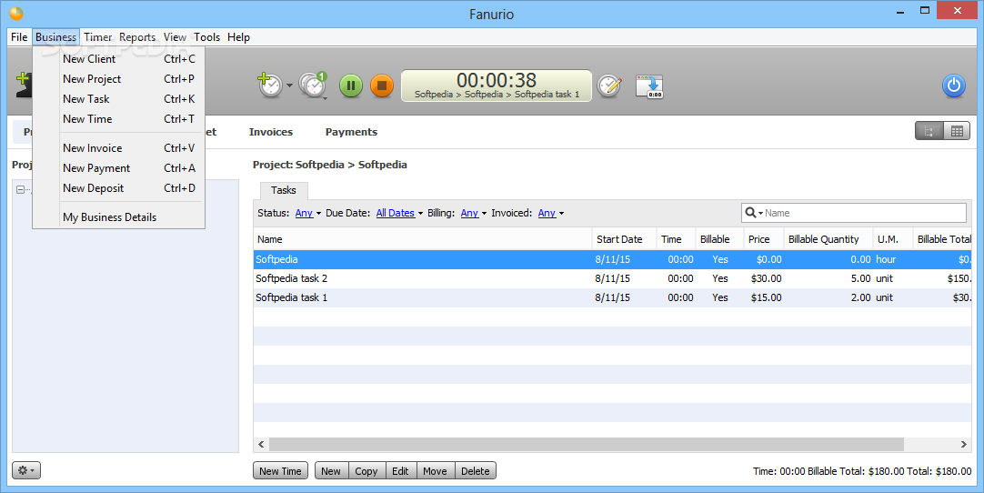The height and width of the screenshot is (493, 984).
Task: Collapse the project tree node
Action: tap(20, 189)
